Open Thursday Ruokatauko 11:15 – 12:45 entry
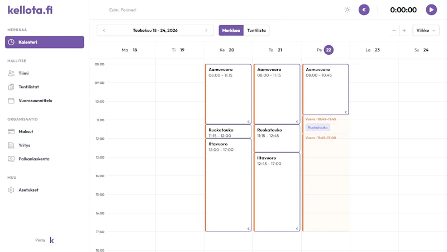Image resolution: width=447 pixels, height=252 pixels. point(277,138)
